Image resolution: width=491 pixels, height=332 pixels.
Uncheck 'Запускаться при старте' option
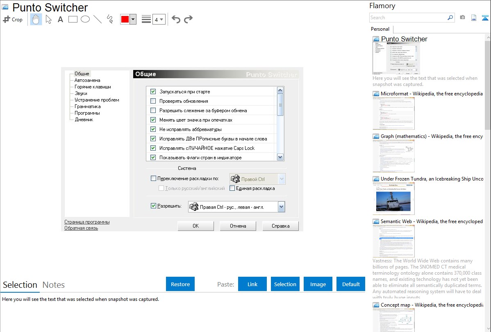coord(153,92)
